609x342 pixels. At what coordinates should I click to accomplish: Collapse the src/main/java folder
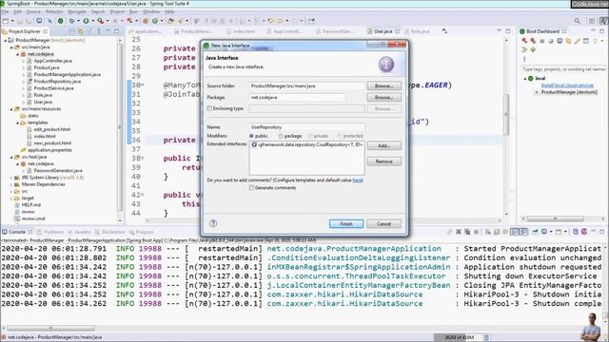[x=11, y=47]
